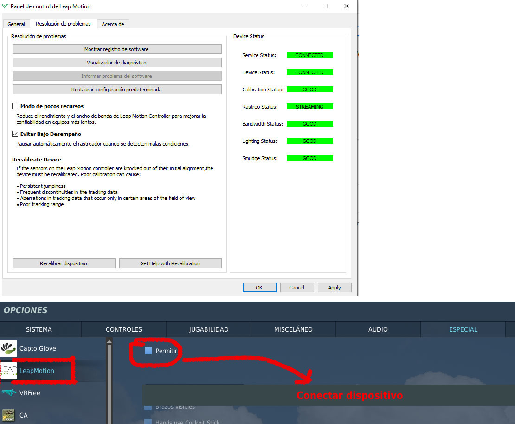The width and height of the screenshot is (515, 424).
Task: Click the 'Recalibrate Device' heading
Action: click(x=37, y=160)
